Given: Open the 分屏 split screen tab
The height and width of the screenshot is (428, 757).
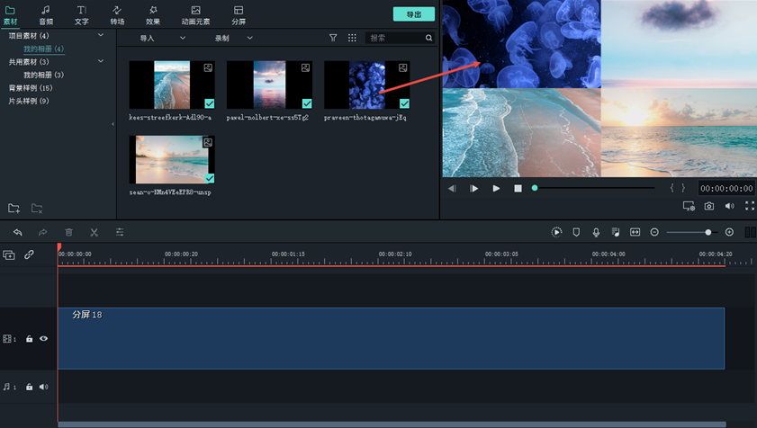Looking at the screenshot, I should click(239, 14).
